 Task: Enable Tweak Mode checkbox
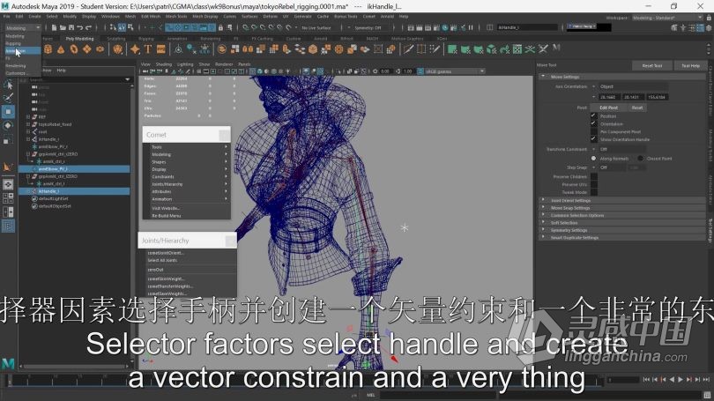click(x=593, y=192)
